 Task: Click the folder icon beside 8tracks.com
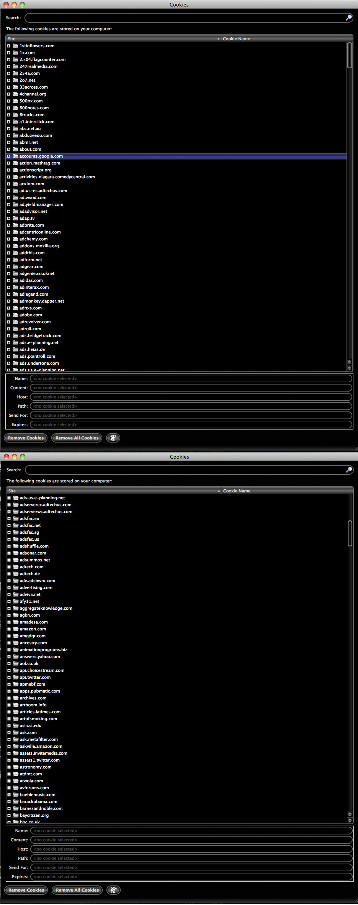click(16, 115)
